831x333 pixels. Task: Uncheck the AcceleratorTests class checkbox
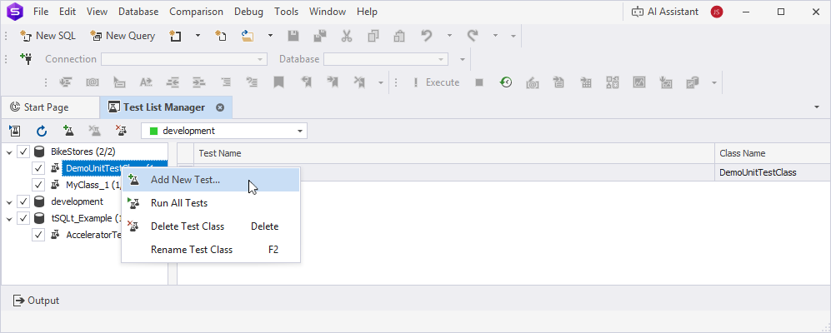pyautogui.click(x=38, y=235)
